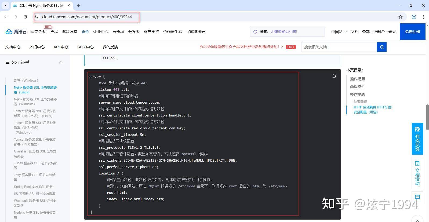Click the browser forward arrow
Image resolution: width=429 pixels, height=222 pixels.
(16, 17)
